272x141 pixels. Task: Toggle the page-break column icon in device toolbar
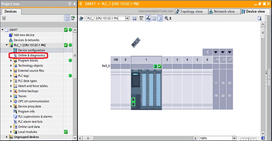(x=160, y=18)
